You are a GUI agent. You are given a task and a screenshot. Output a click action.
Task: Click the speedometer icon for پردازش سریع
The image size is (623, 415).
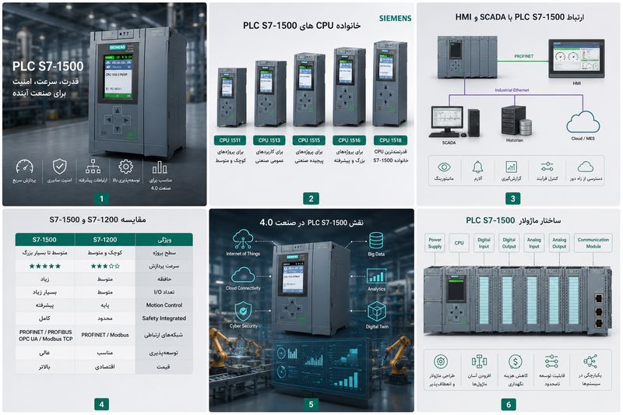(25, 167)
